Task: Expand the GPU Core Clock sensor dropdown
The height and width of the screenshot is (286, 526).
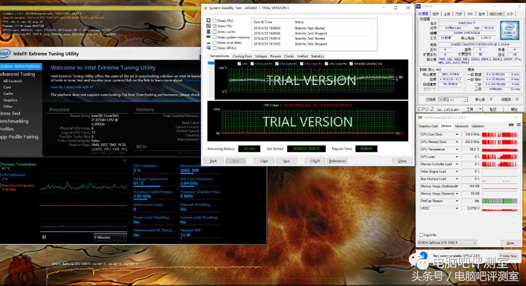Action: pos(456,134)
